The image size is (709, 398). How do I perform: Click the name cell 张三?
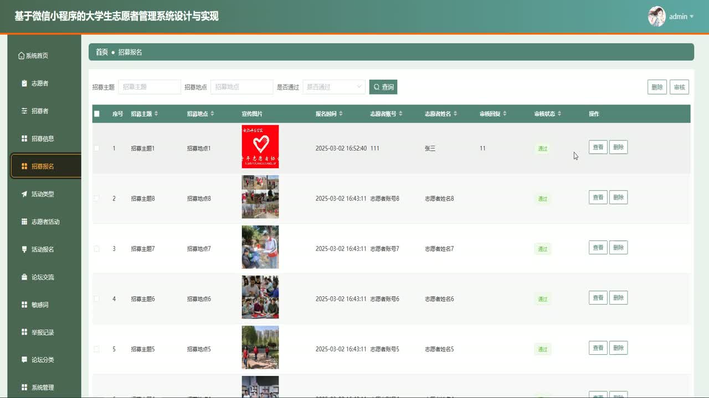click(430, 149)
